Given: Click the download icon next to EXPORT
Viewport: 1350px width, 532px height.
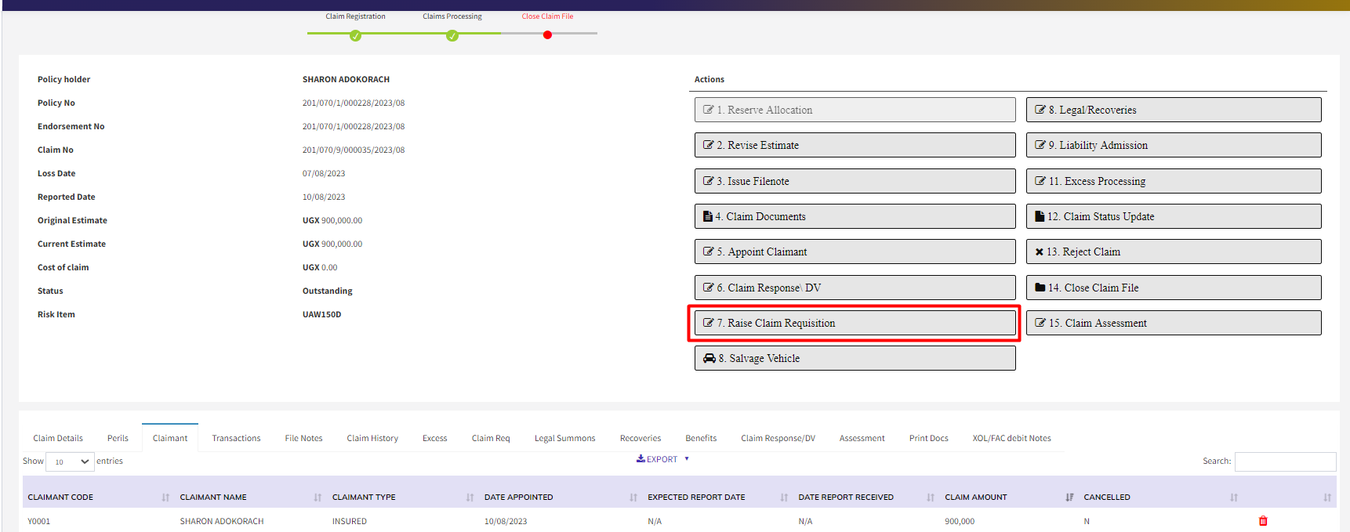Looking at the screenshot, I should pos(641,459).
